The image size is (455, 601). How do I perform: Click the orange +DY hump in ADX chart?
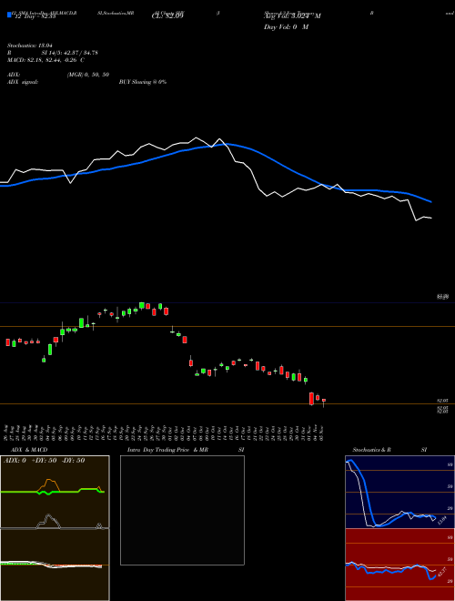49,484
